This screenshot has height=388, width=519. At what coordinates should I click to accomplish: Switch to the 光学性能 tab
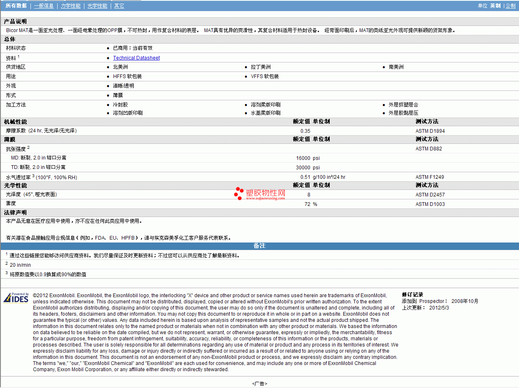click(97, 6)
